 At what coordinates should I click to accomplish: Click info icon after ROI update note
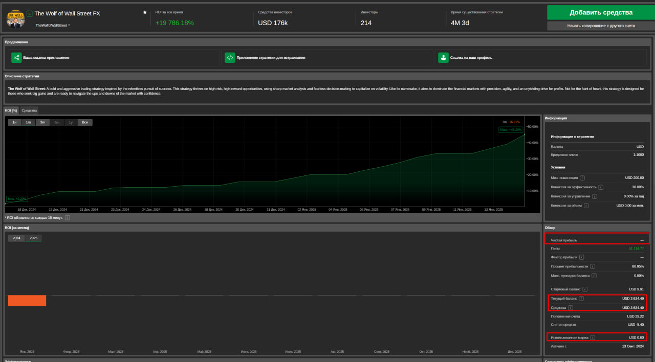pos(68,217)
